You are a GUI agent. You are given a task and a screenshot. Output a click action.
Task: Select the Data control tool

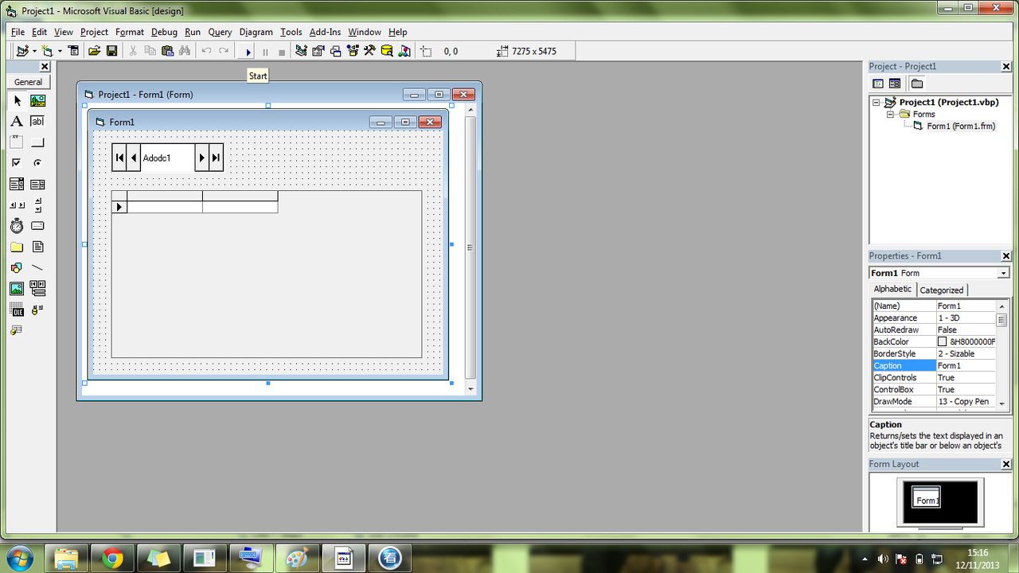coord(37,288)
